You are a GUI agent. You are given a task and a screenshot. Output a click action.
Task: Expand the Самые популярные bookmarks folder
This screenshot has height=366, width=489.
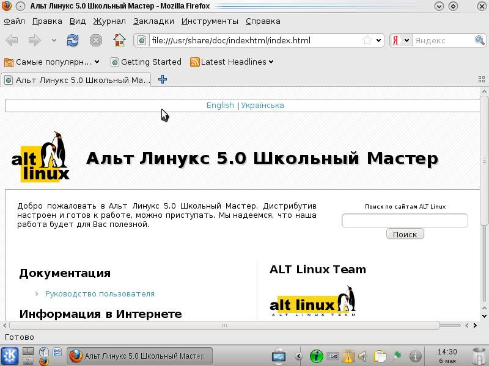click(x=52, y=62)
